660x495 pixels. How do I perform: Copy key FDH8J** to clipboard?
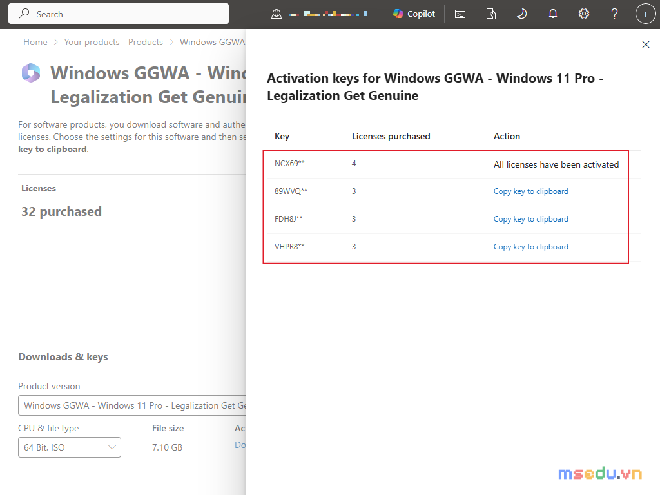pyautogui.click(x=530, y=219)
